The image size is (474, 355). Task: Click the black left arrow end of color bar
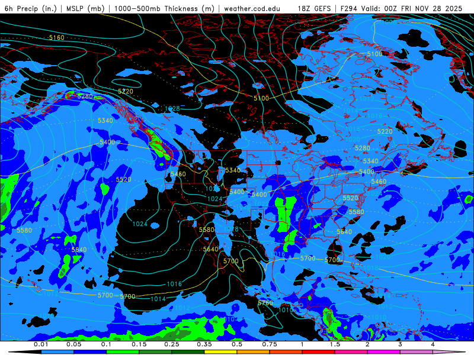coord(25,352)
